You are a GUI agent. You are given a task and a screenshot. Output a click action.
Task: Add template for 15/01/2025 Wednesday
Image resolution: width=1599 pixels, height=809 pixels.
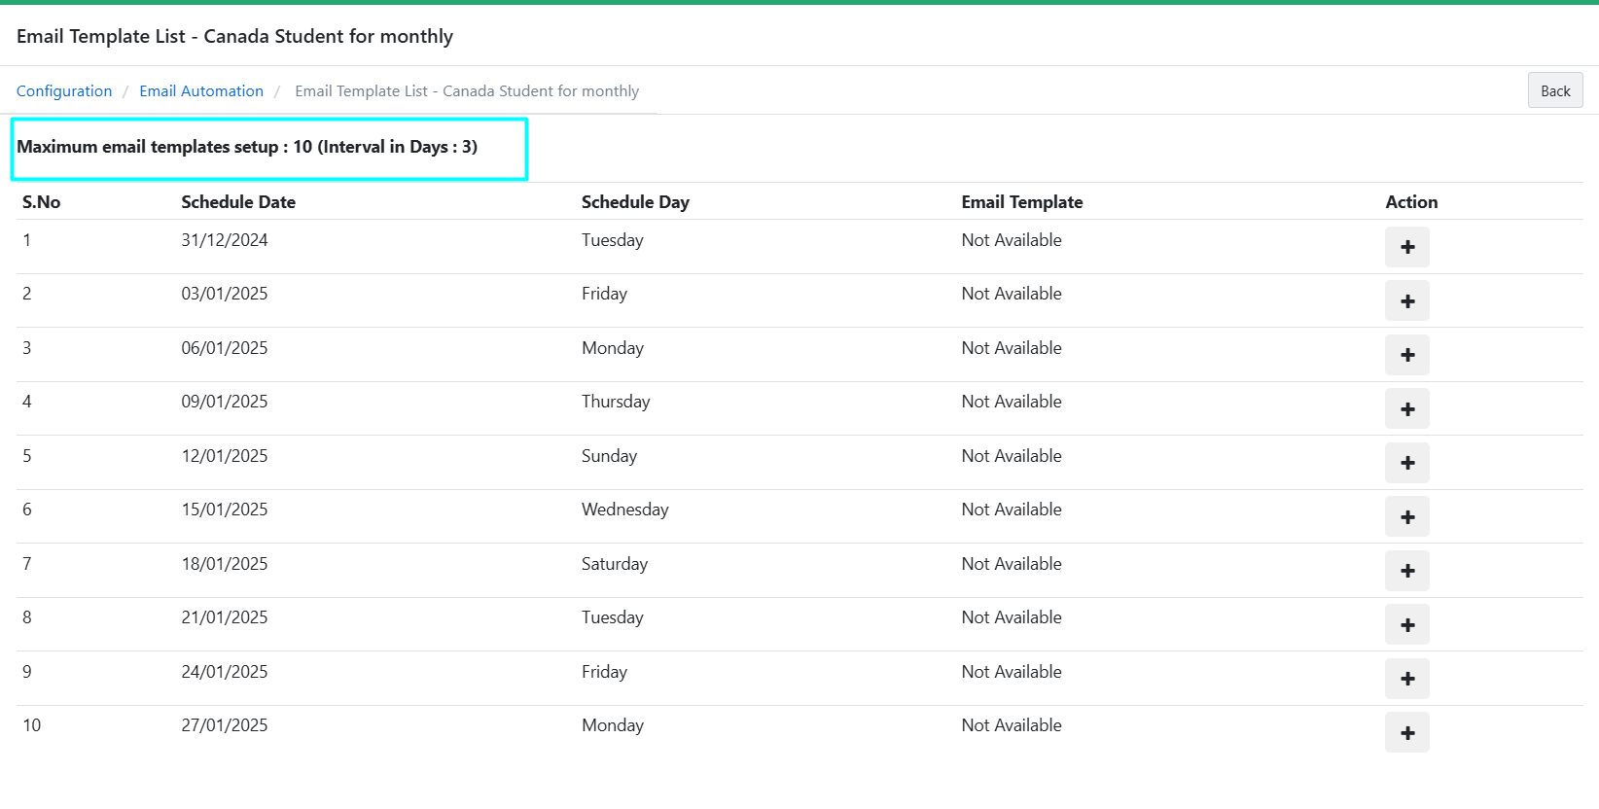point(1406,517)
